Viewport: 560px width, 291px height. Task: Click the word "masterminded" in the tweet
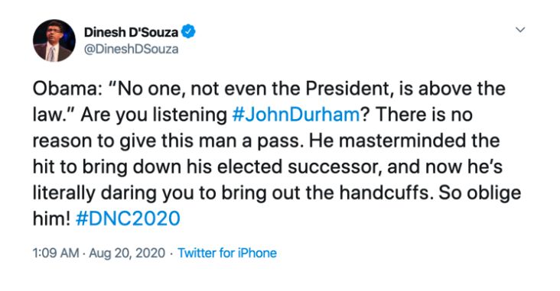click(x=403, y=141)
